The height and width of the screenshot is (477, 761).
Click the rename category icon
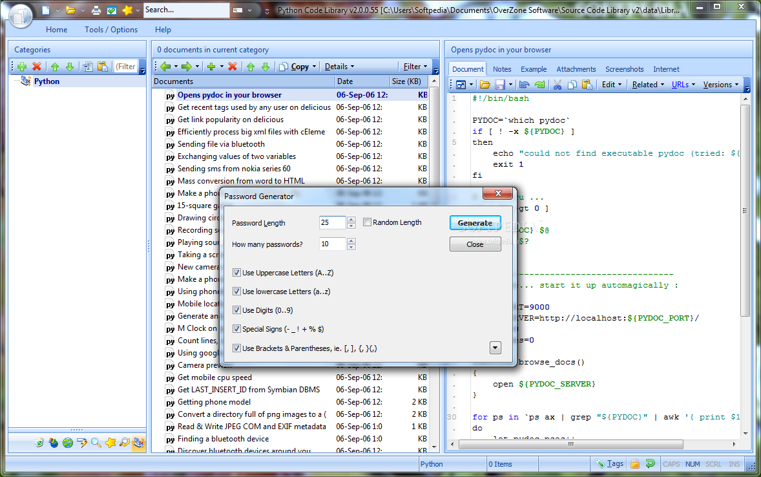pos(88,67)
